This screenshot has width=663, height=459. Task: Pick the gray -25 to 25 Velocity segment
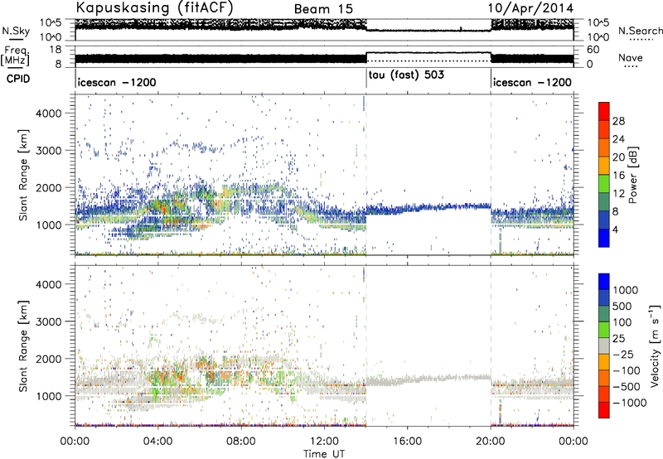click(x=604, y=345)
